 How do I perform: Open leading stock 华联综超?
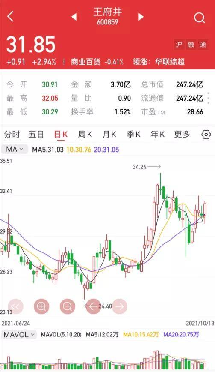pos(170,62)
